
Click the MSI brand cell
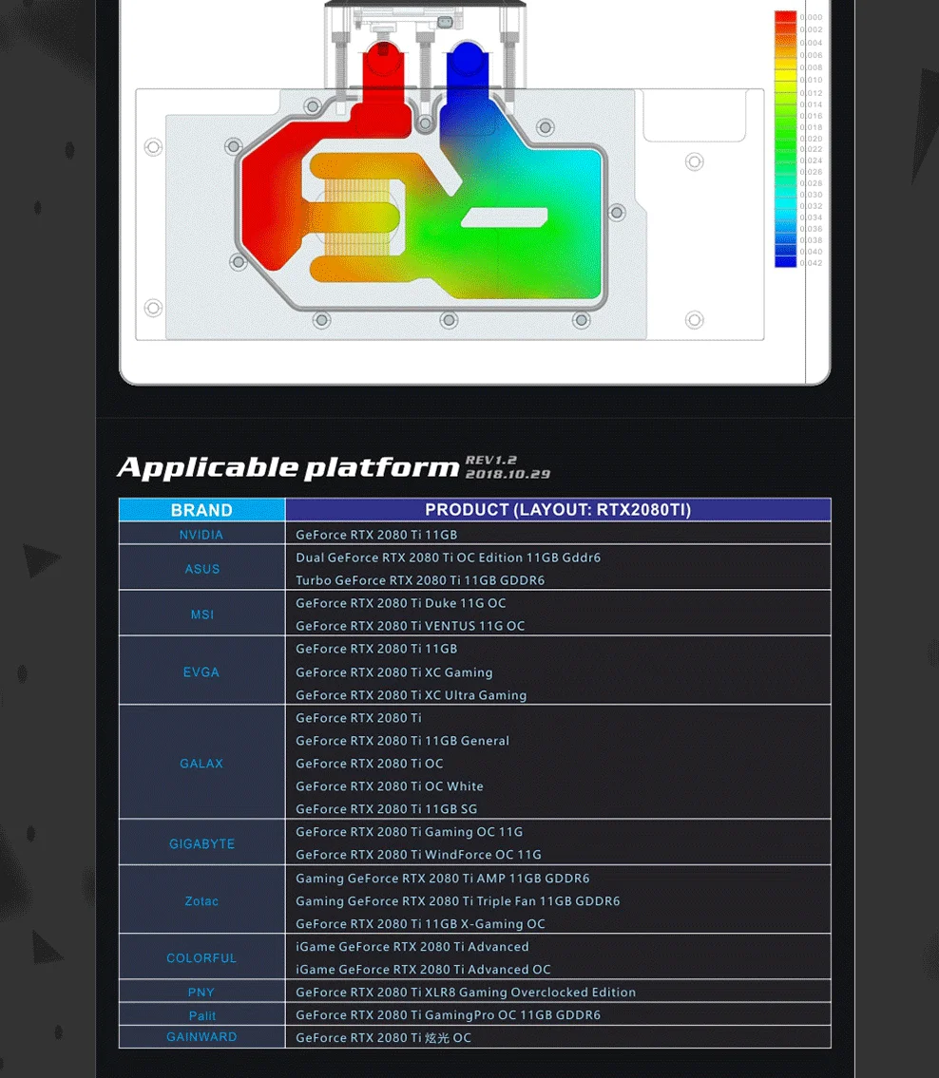click(201, 614)
